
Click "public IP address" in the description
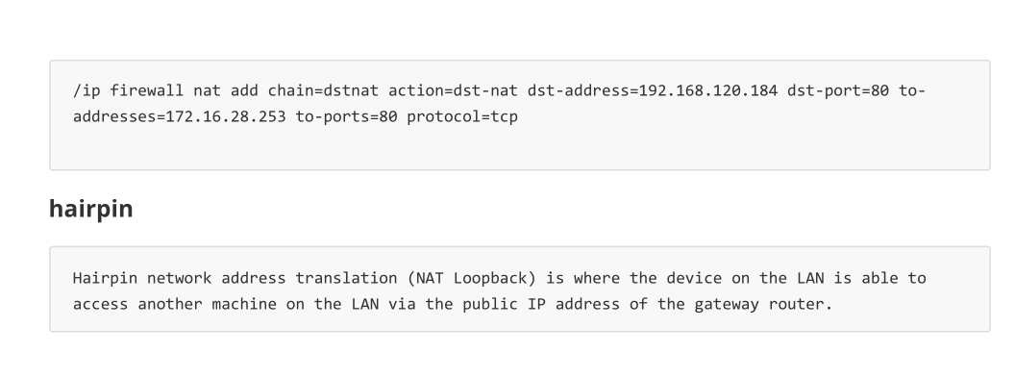tap(540, 304)
